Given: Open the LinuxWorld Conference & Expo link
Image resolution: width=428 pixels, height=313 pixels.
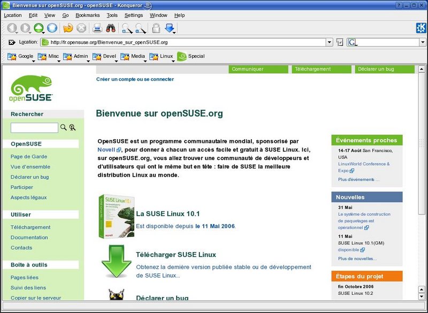Looking at the screenshot, I should click(x=364, y=167).
